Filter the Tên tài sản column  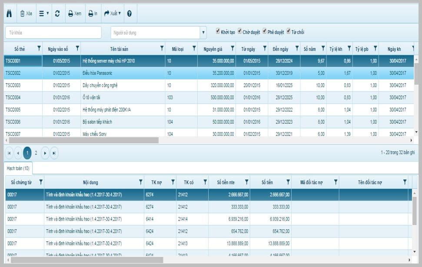pos(162,48)
